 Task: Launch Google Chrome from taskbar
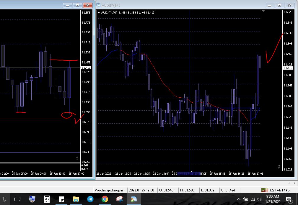[105, 199]
